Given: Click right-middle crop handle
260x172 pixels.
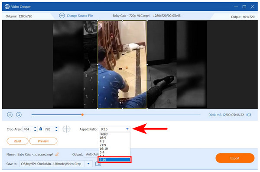Looking at the screenshot, I should (x=147, y=64).
